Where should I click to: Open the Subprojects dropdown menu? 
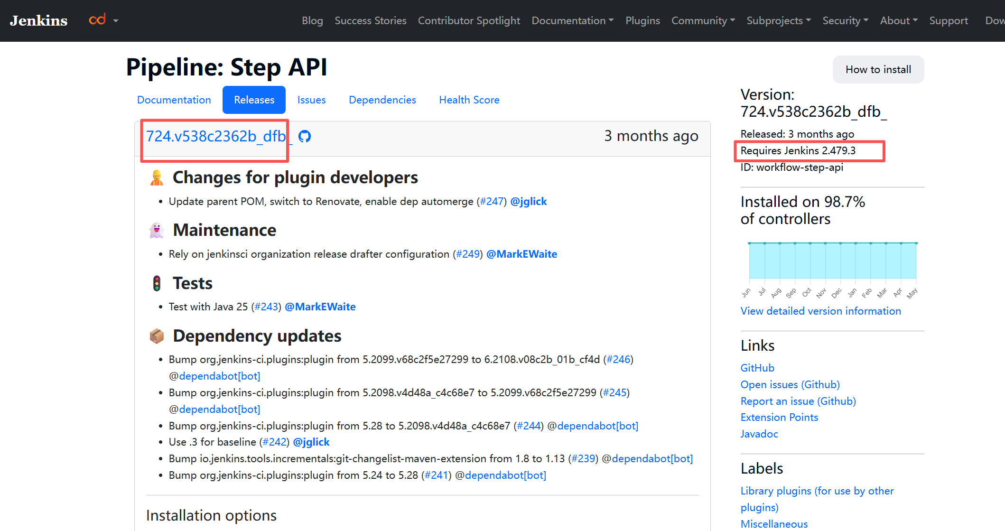(779, 21)
